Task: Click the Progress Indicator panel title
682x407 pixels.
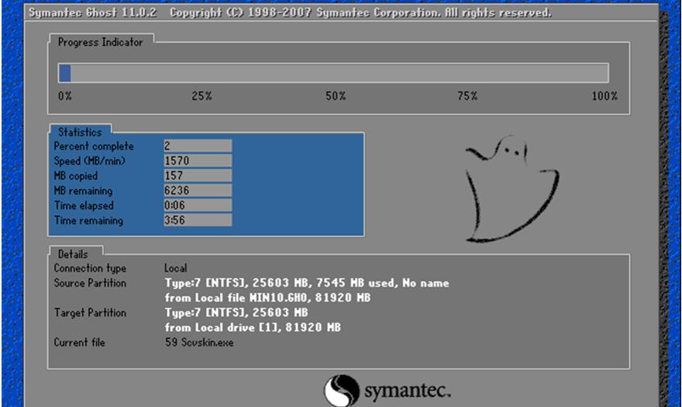Action: (101, 42)
